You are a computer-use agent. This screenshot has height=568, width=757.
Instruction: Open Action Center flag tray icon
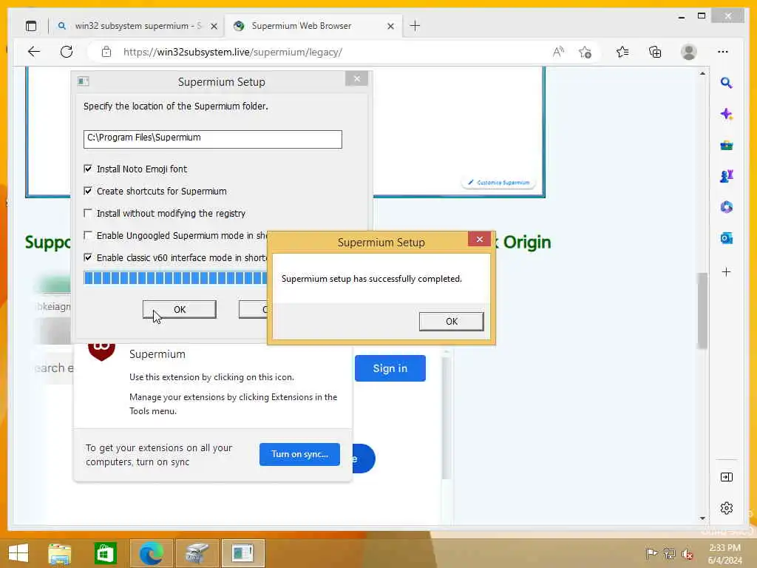pyautogui.click(x=651, y=553)
